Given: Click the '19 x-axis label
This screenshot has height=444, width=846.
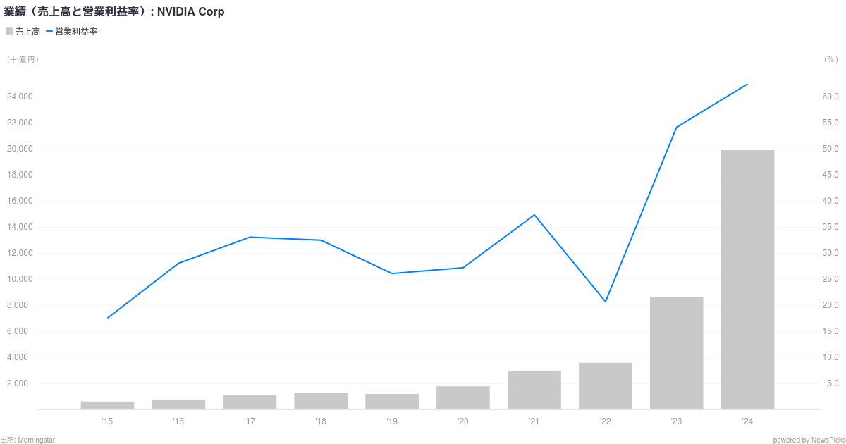Looking at the screenshot, I should pos(391,421).
